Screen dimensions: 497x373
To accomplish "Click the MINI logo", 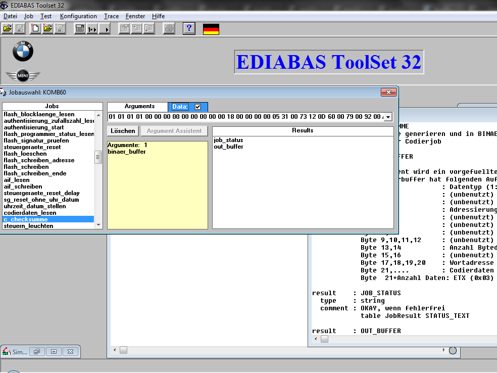I will coord(23,75).
